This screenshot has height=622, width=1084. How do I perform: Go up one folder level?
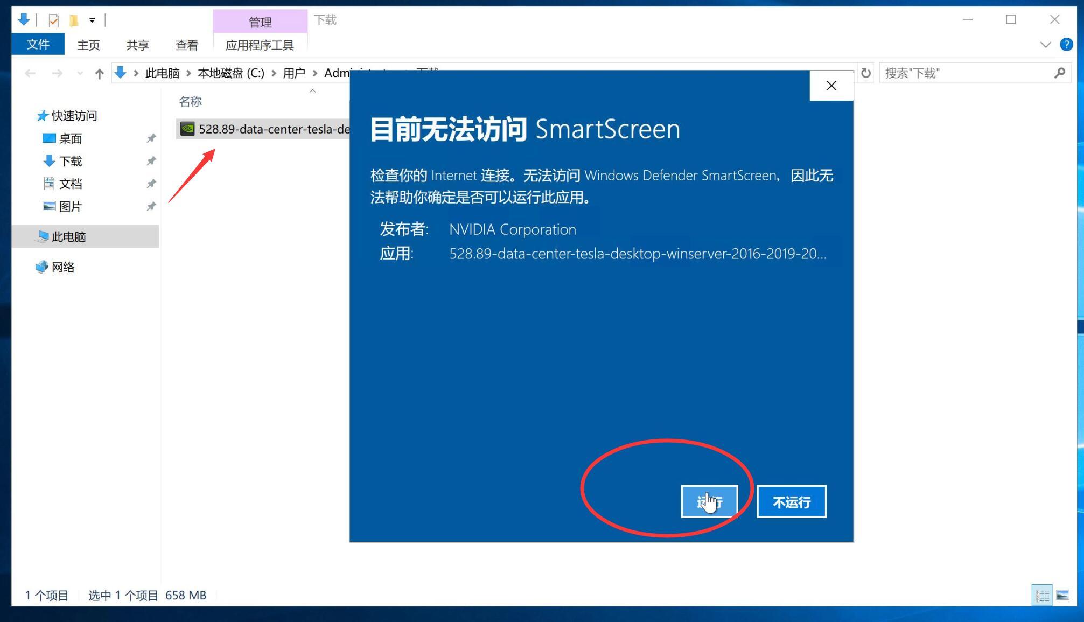click(99, 73)
